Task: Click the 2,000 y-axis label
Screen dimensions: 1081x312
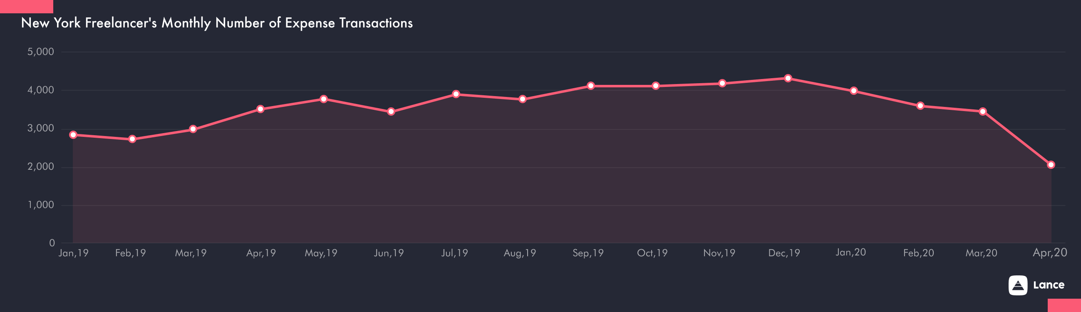Action: [x=41, y=166]
